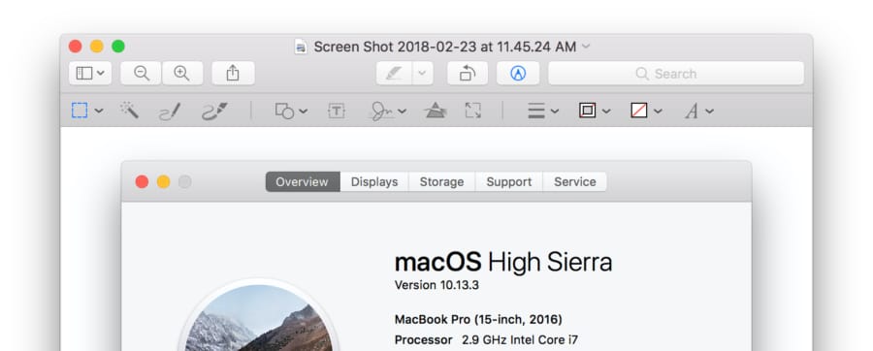Close the Preview window with red button
This screenshot has height=351, width=873.
[75, 47]
